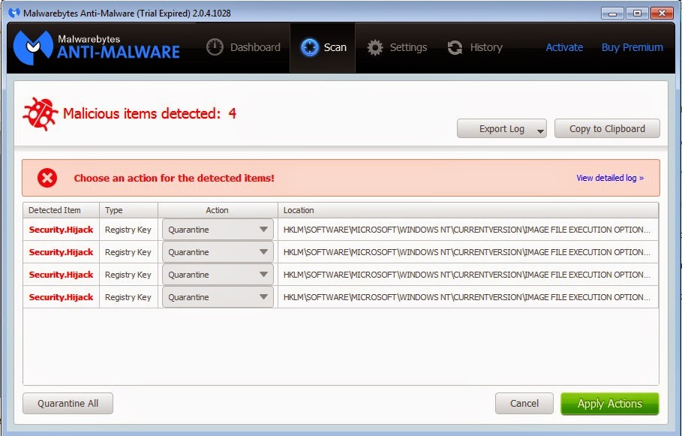The image size is (682, 436).
Task: Click the Quarantine All button
Action: [68, 404]
